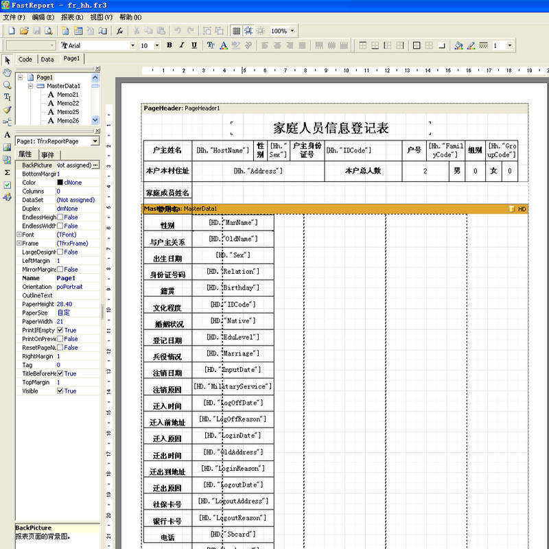
Task: Open the font name dropdown
Action: pos(132,45)
